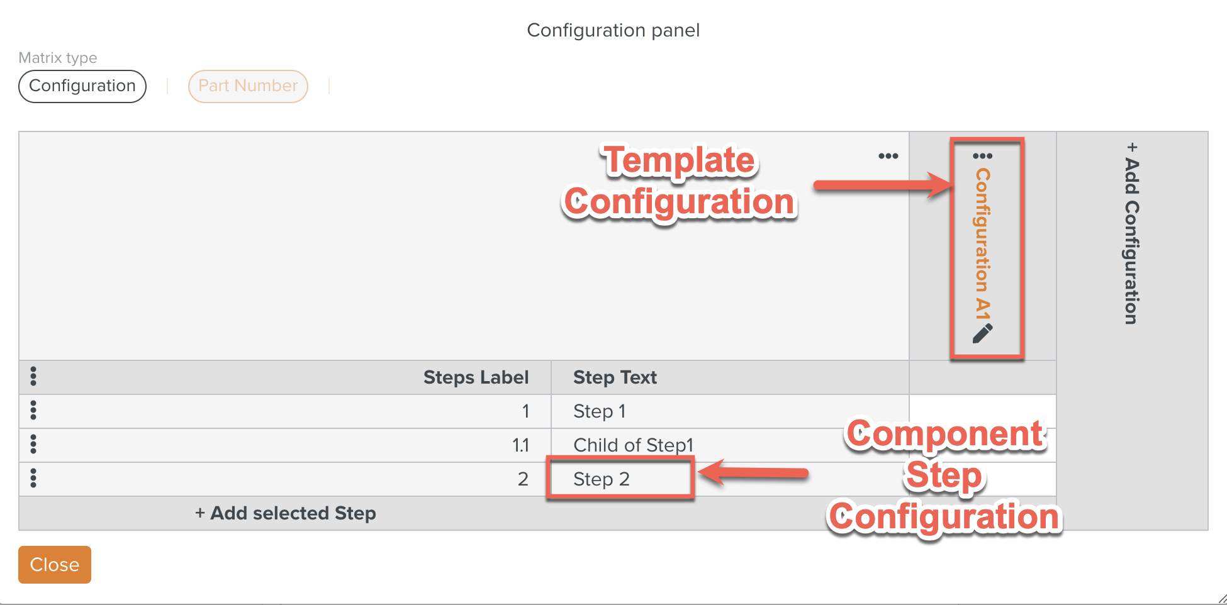Click the pencil icon for Configuration A1

pos(982,333)
